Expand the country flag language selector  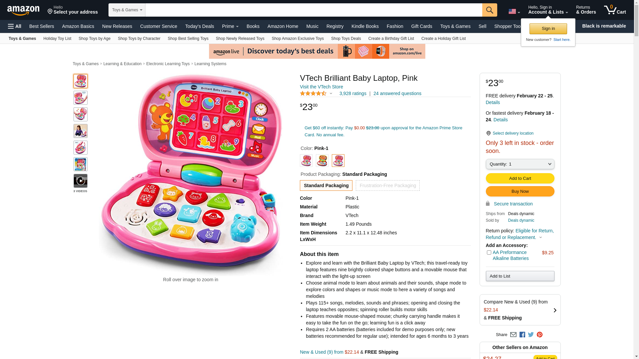514,12
